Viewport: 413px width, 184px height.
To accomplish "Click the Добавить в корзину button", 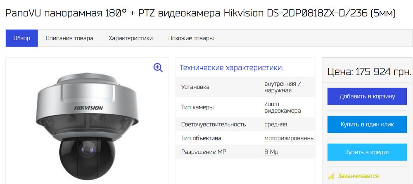I will pyautogui.click(x=367, y=96).
